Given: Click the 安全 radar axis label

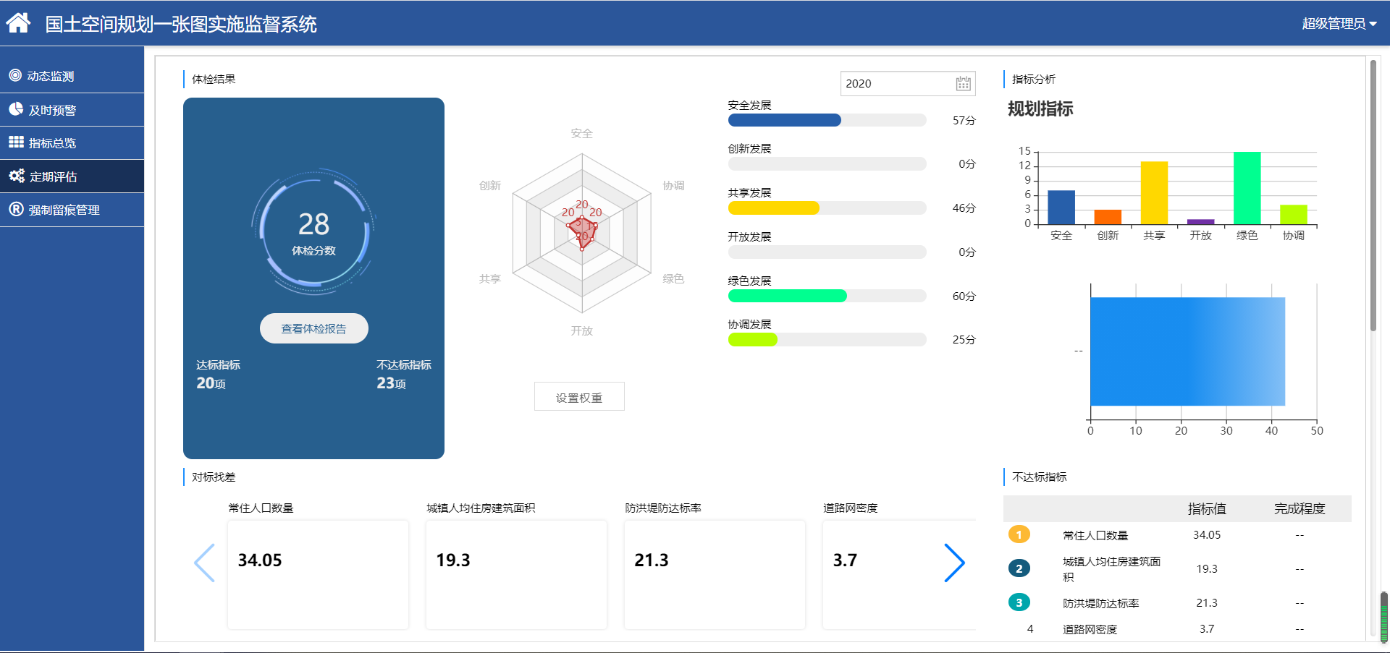Looking at the screenshot, I should [581, 134].
